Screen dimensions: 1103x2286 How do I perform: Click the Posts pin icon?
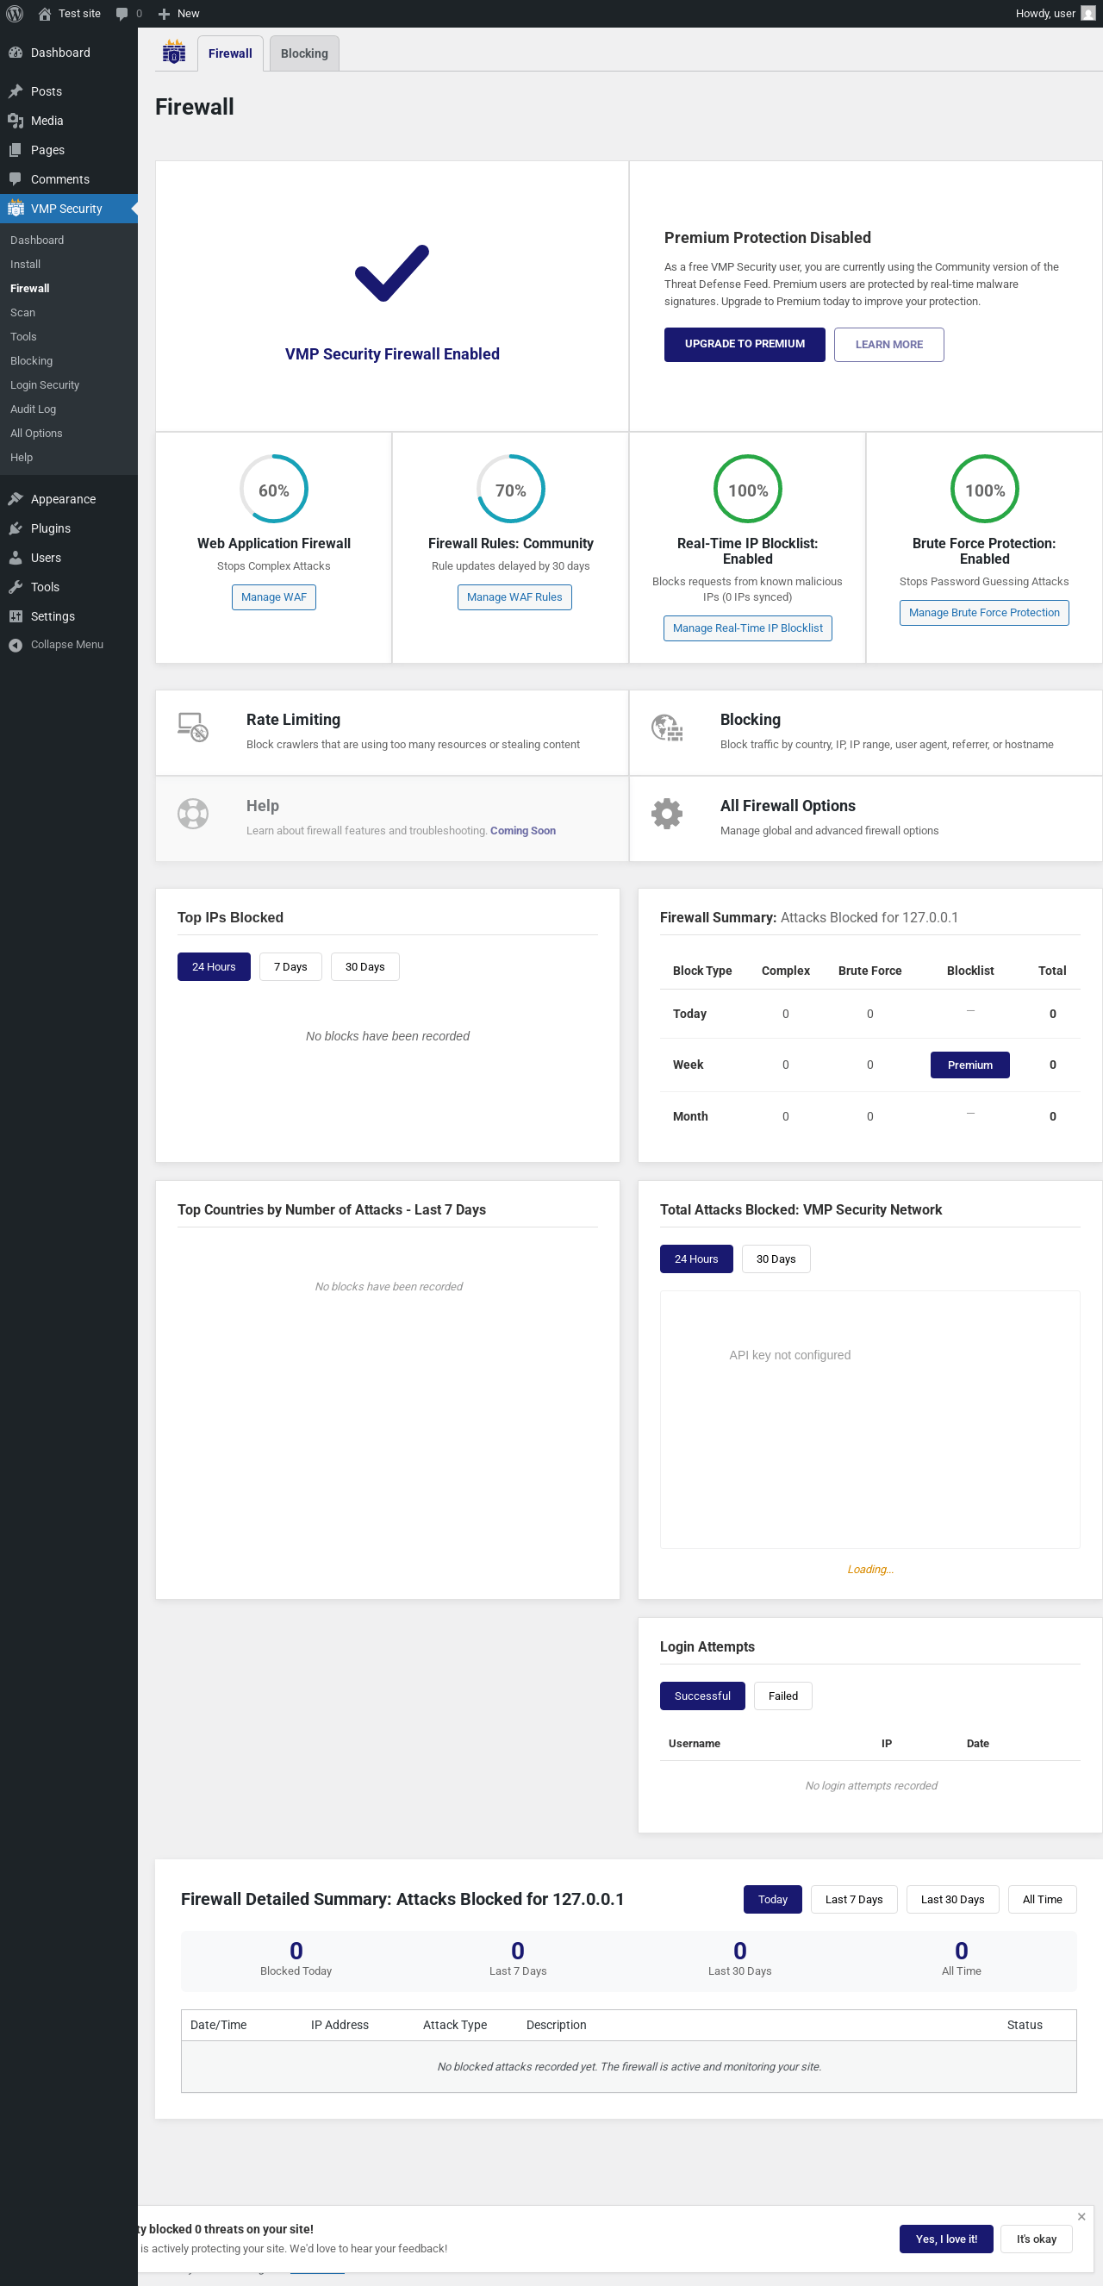click(x=16, y=91)
